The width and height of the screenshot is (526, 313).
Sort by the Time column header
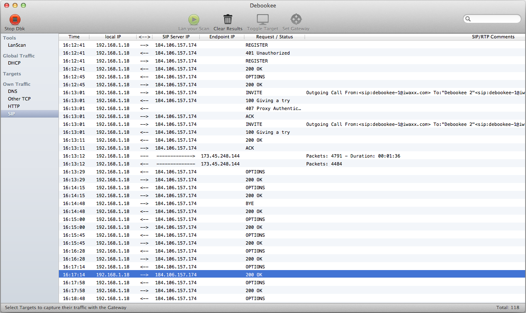point(74,37)
